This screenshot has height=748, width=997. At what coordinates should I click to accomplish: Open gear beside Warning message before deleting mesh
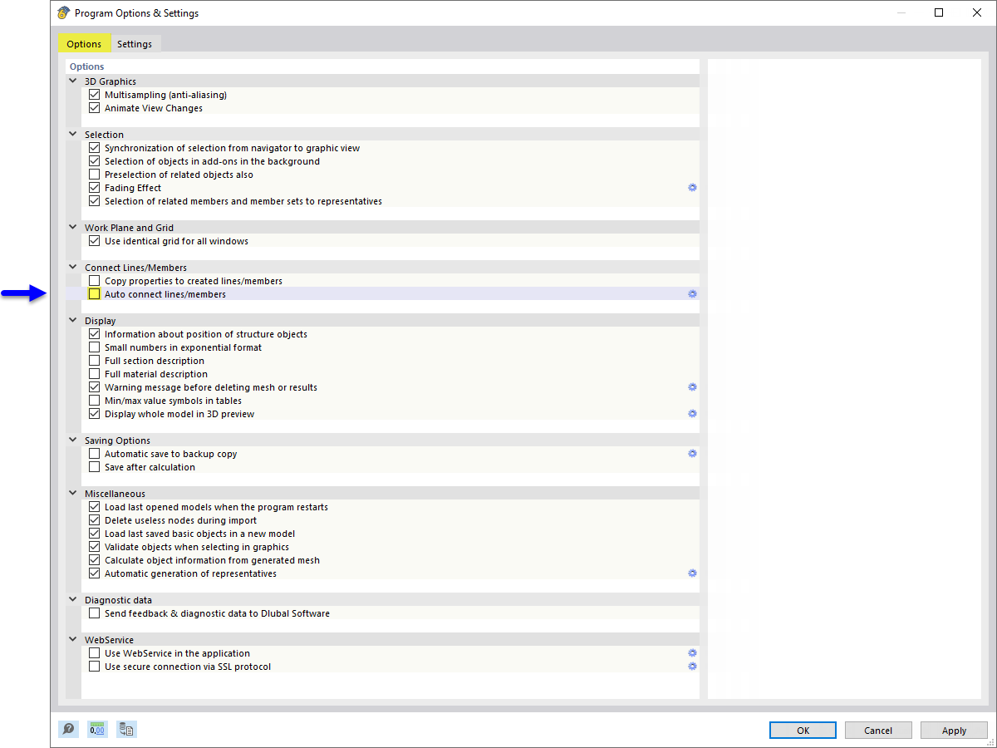click(x=692, y=386)
